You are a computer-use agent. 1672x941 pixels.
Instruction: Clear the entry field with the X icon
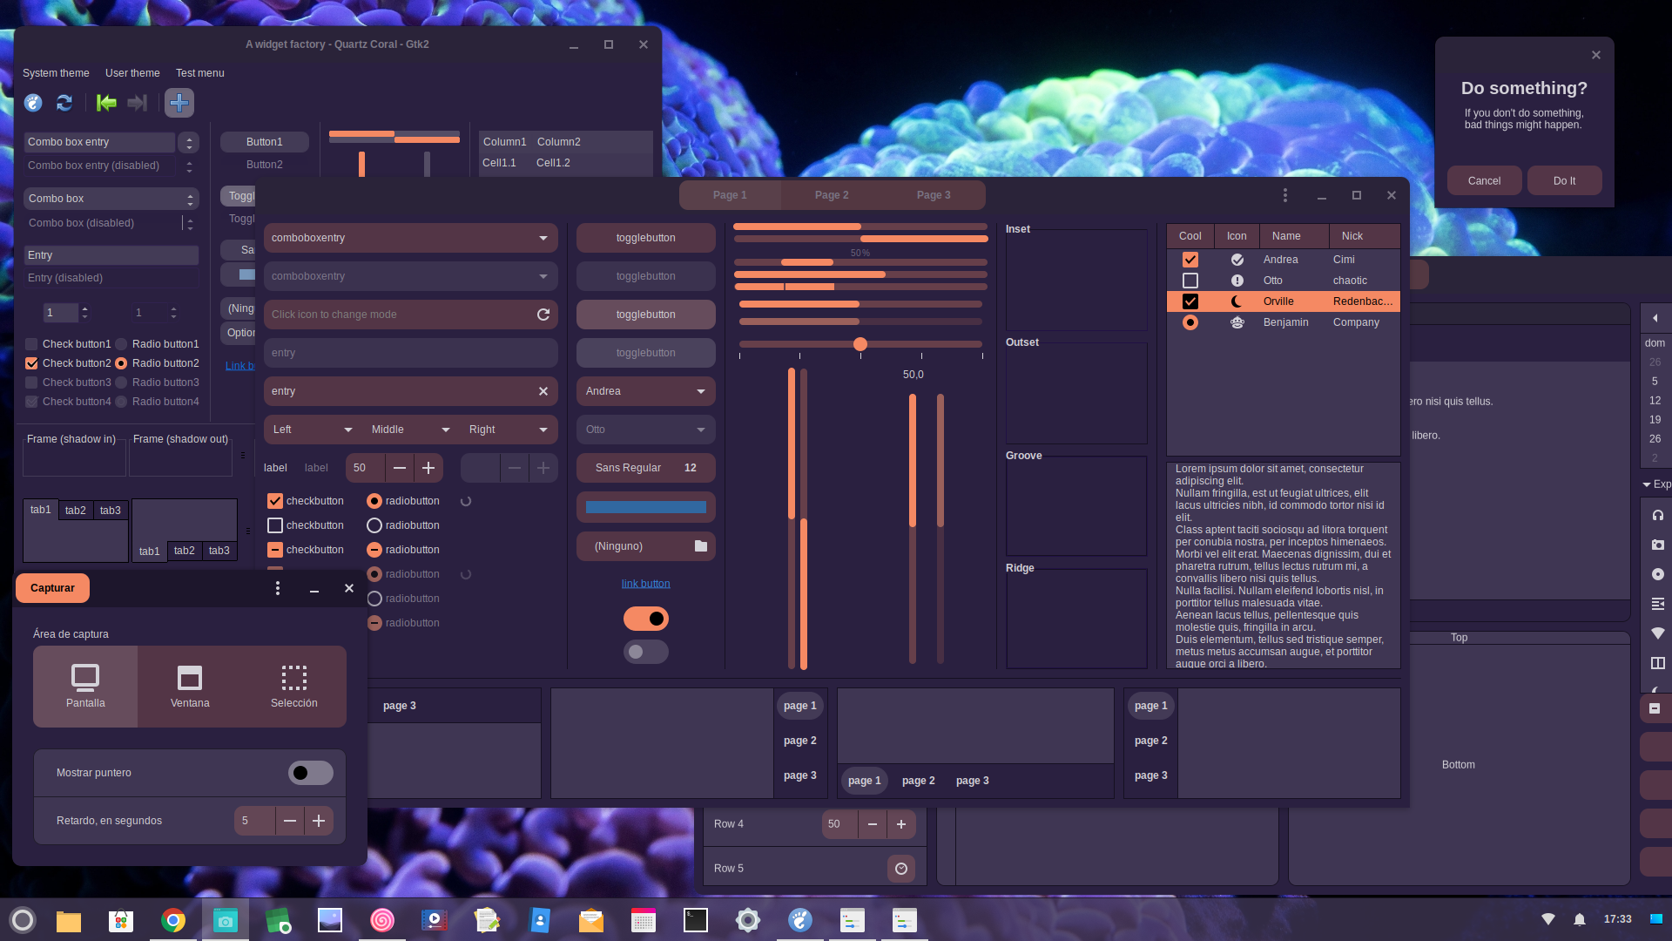pos(543,391)
